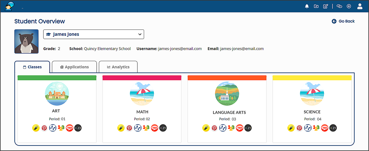
Task: Open the megaphone app in SCIENCE card
Action: [x=291, y=128]
